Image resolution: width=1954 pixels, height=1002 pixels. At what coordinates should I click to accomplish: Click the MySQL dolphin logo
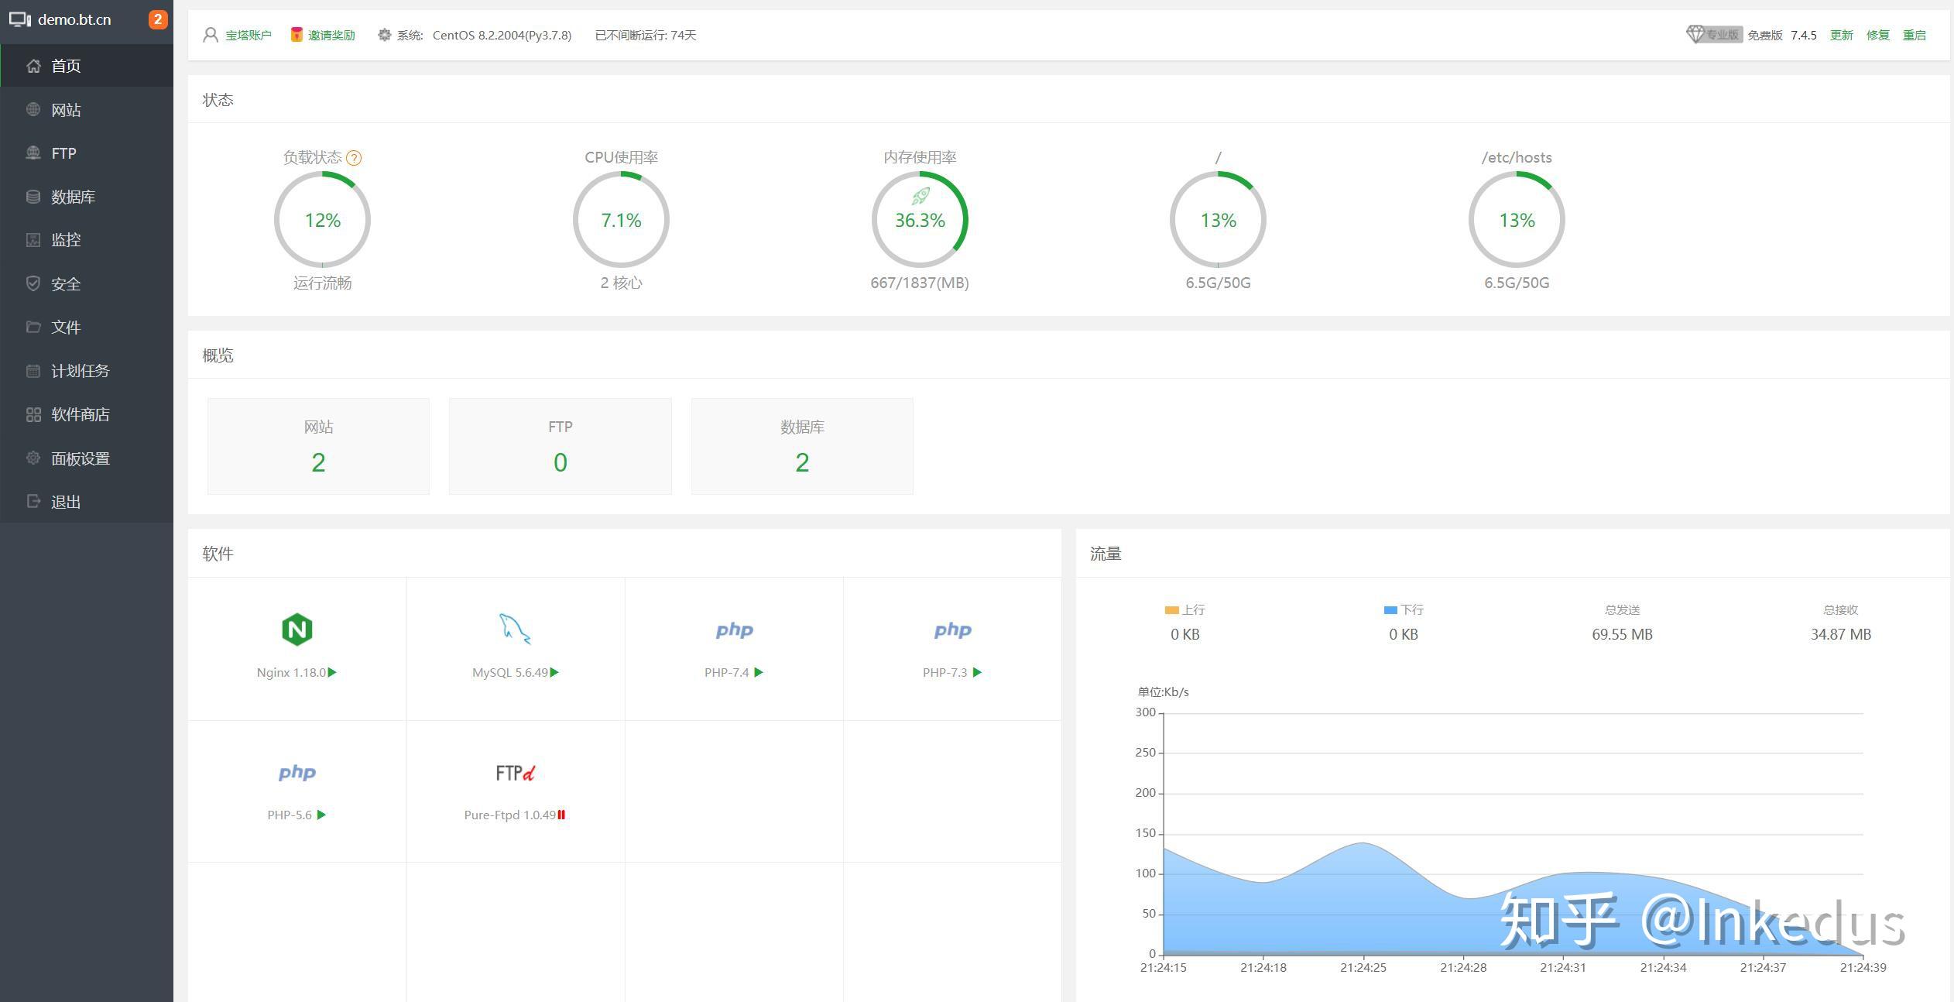click(x=515, y=629)
